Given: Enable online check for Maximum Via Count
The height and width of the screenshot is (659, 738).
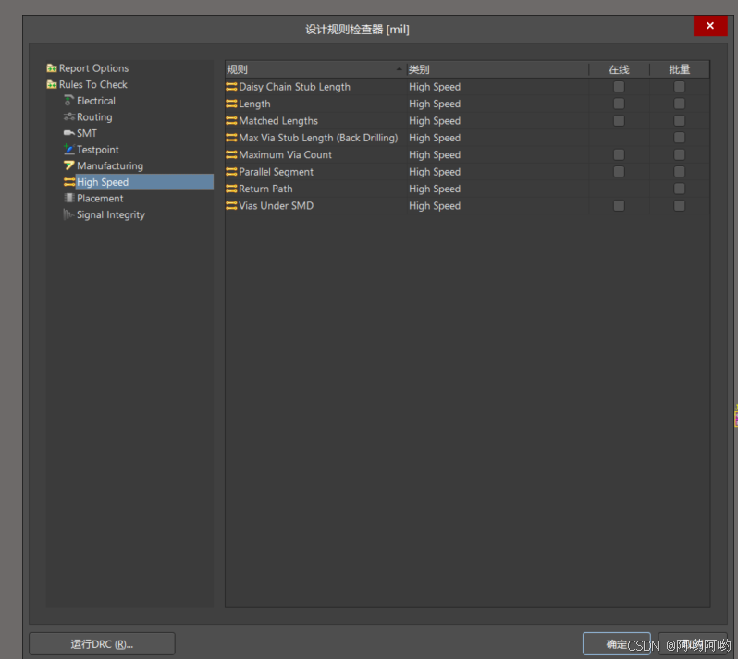Looking at the screenshot, I should coord(619,154).
